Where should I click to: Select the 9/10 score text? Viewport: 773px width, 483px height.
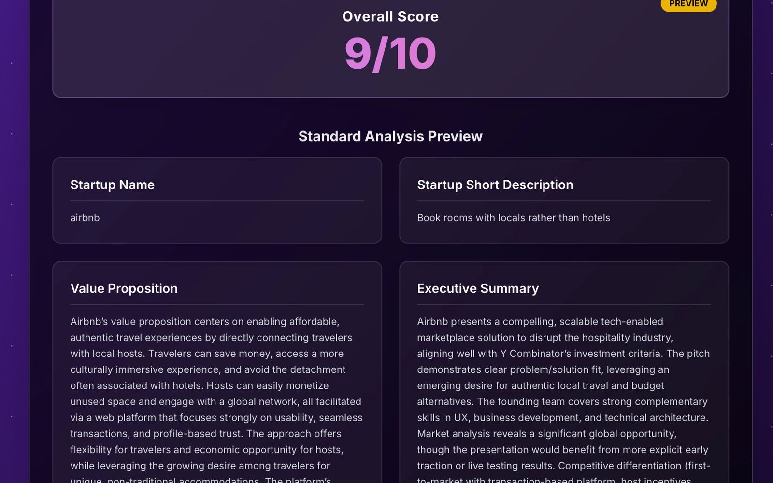[389, 52]
